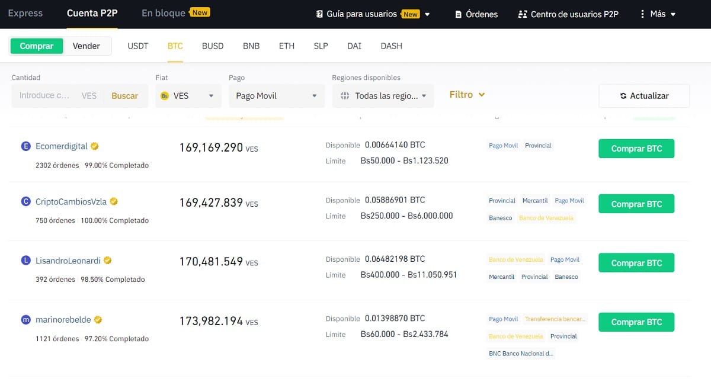Click the price 169,427.839 VES
This screenshot has height=382, width=711.
click(x=219, y=203)
